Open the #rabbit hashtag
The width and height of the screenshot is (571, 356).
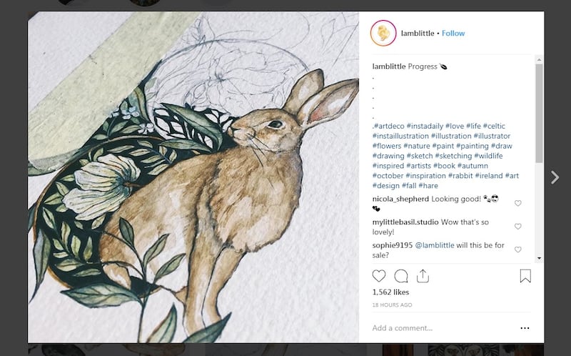[x=460, y=175]
